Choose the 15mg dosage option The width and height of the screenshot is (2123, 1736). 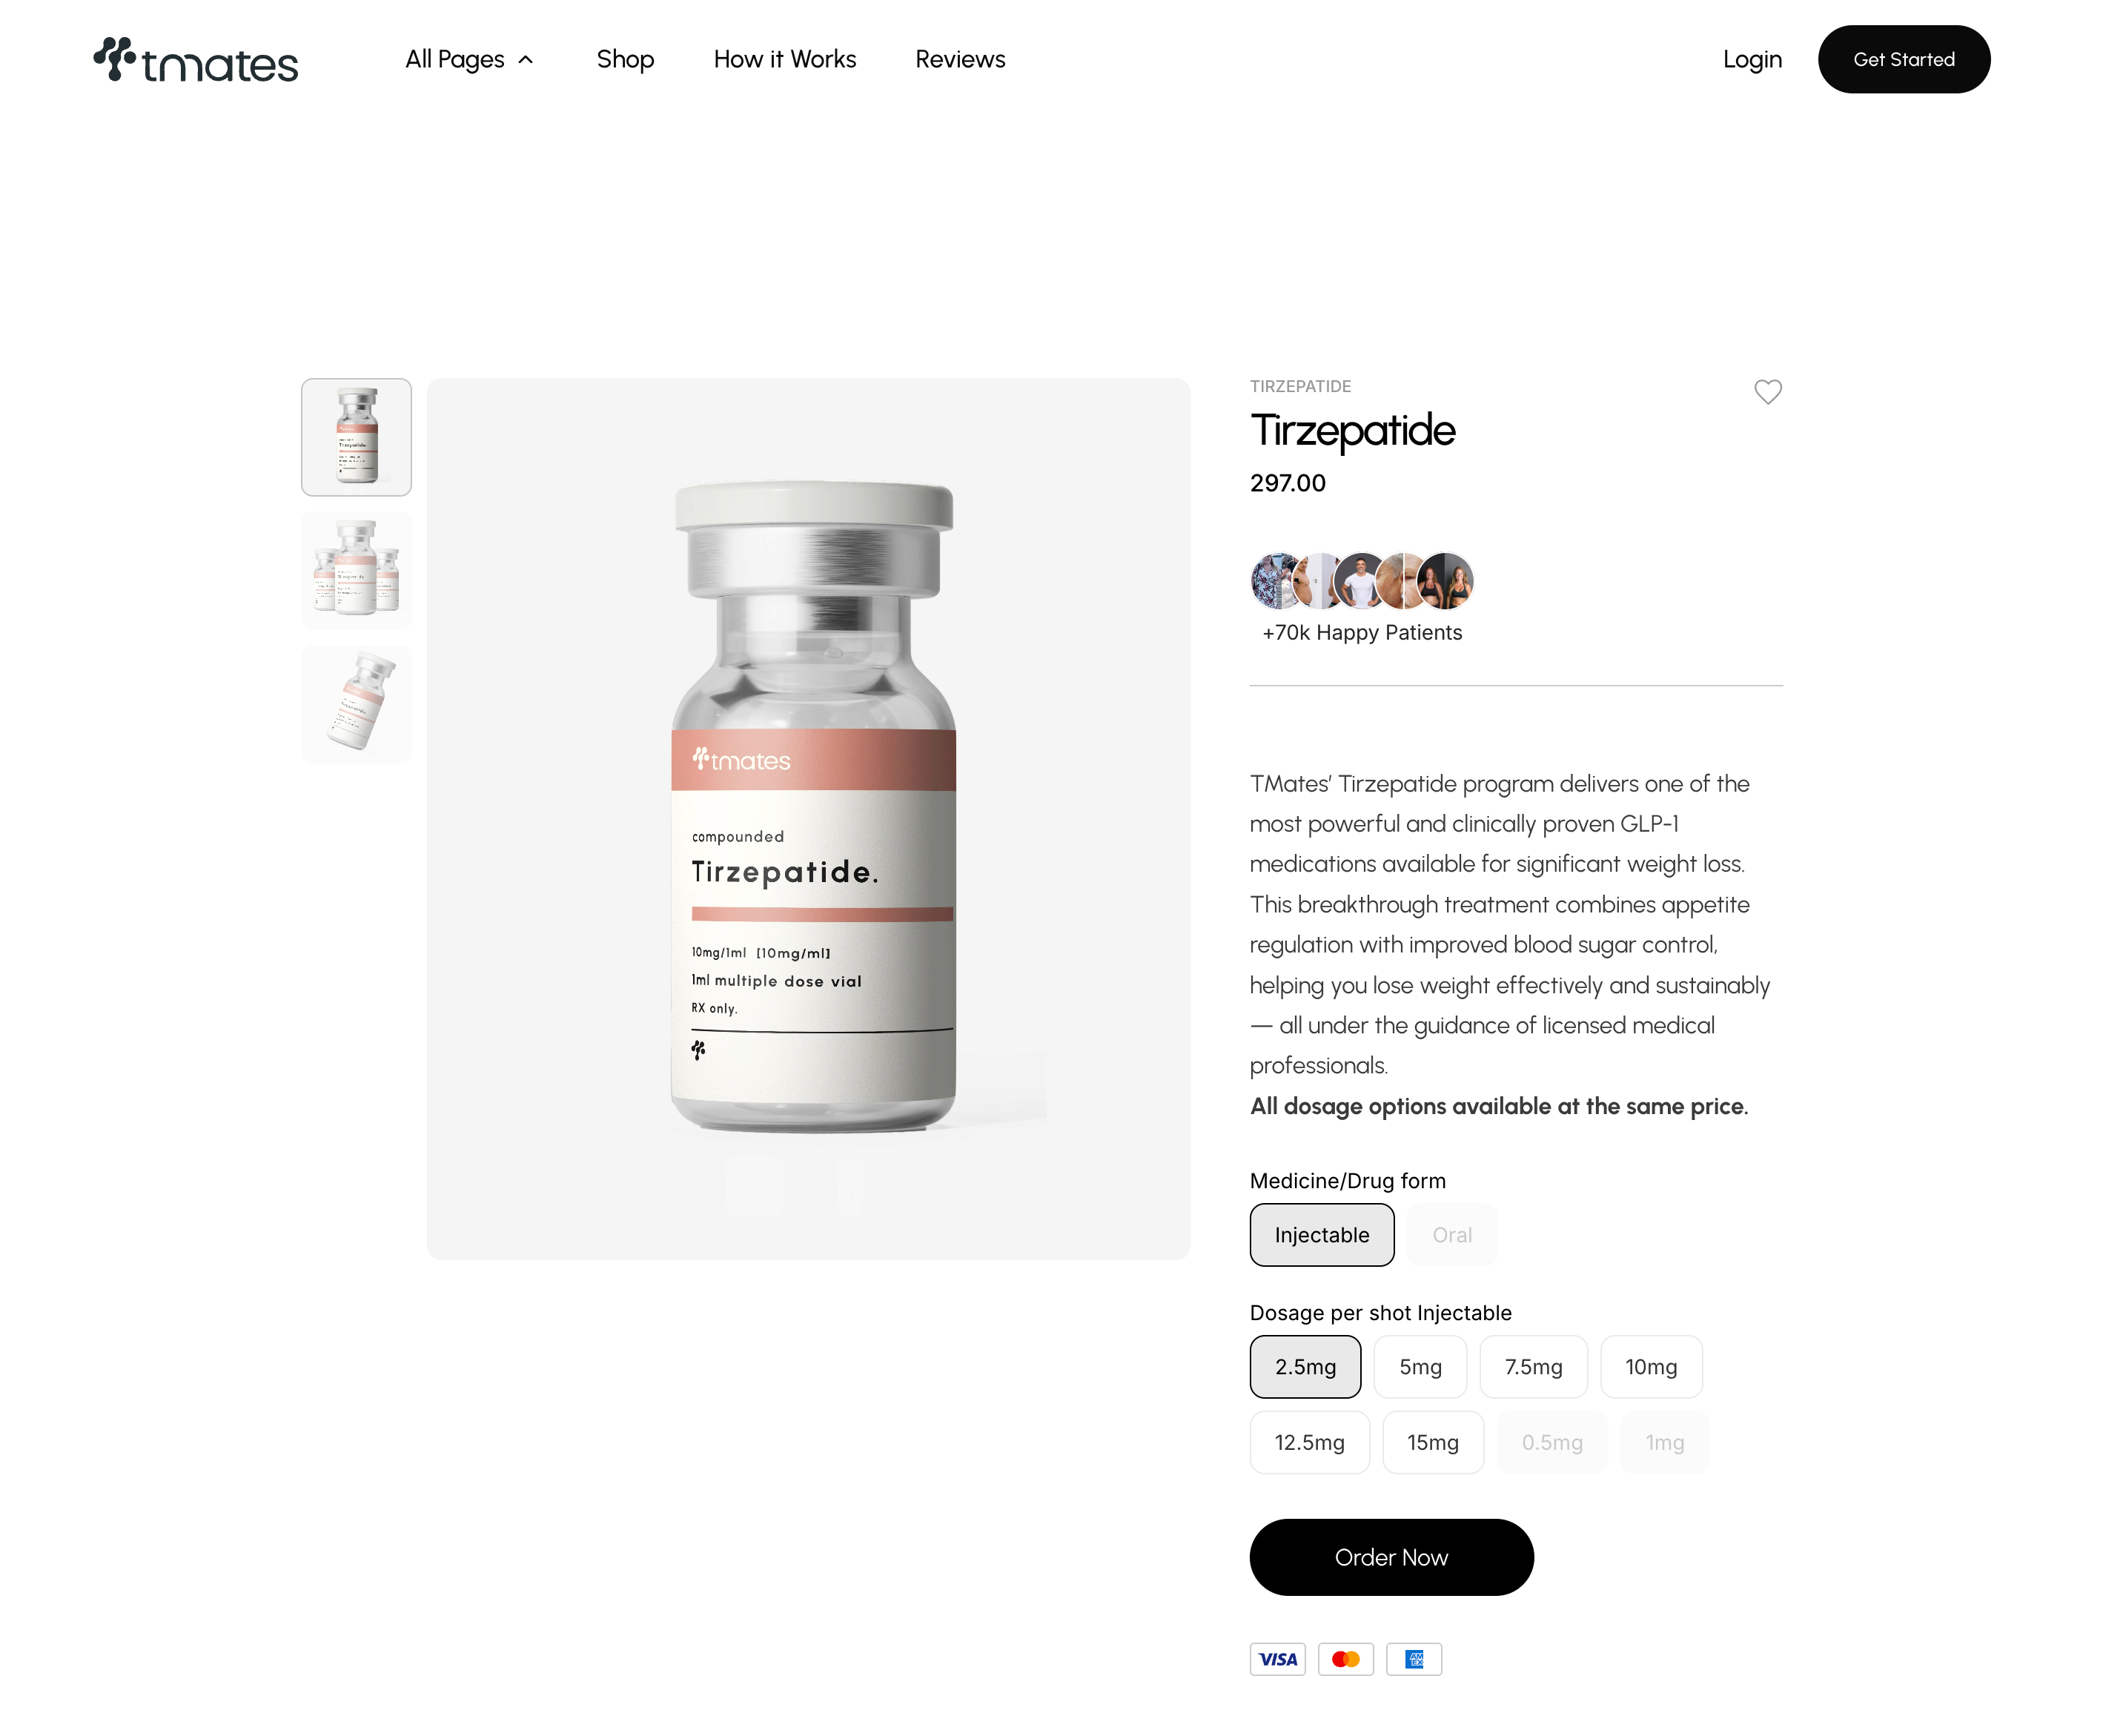coord(1432,1442)
